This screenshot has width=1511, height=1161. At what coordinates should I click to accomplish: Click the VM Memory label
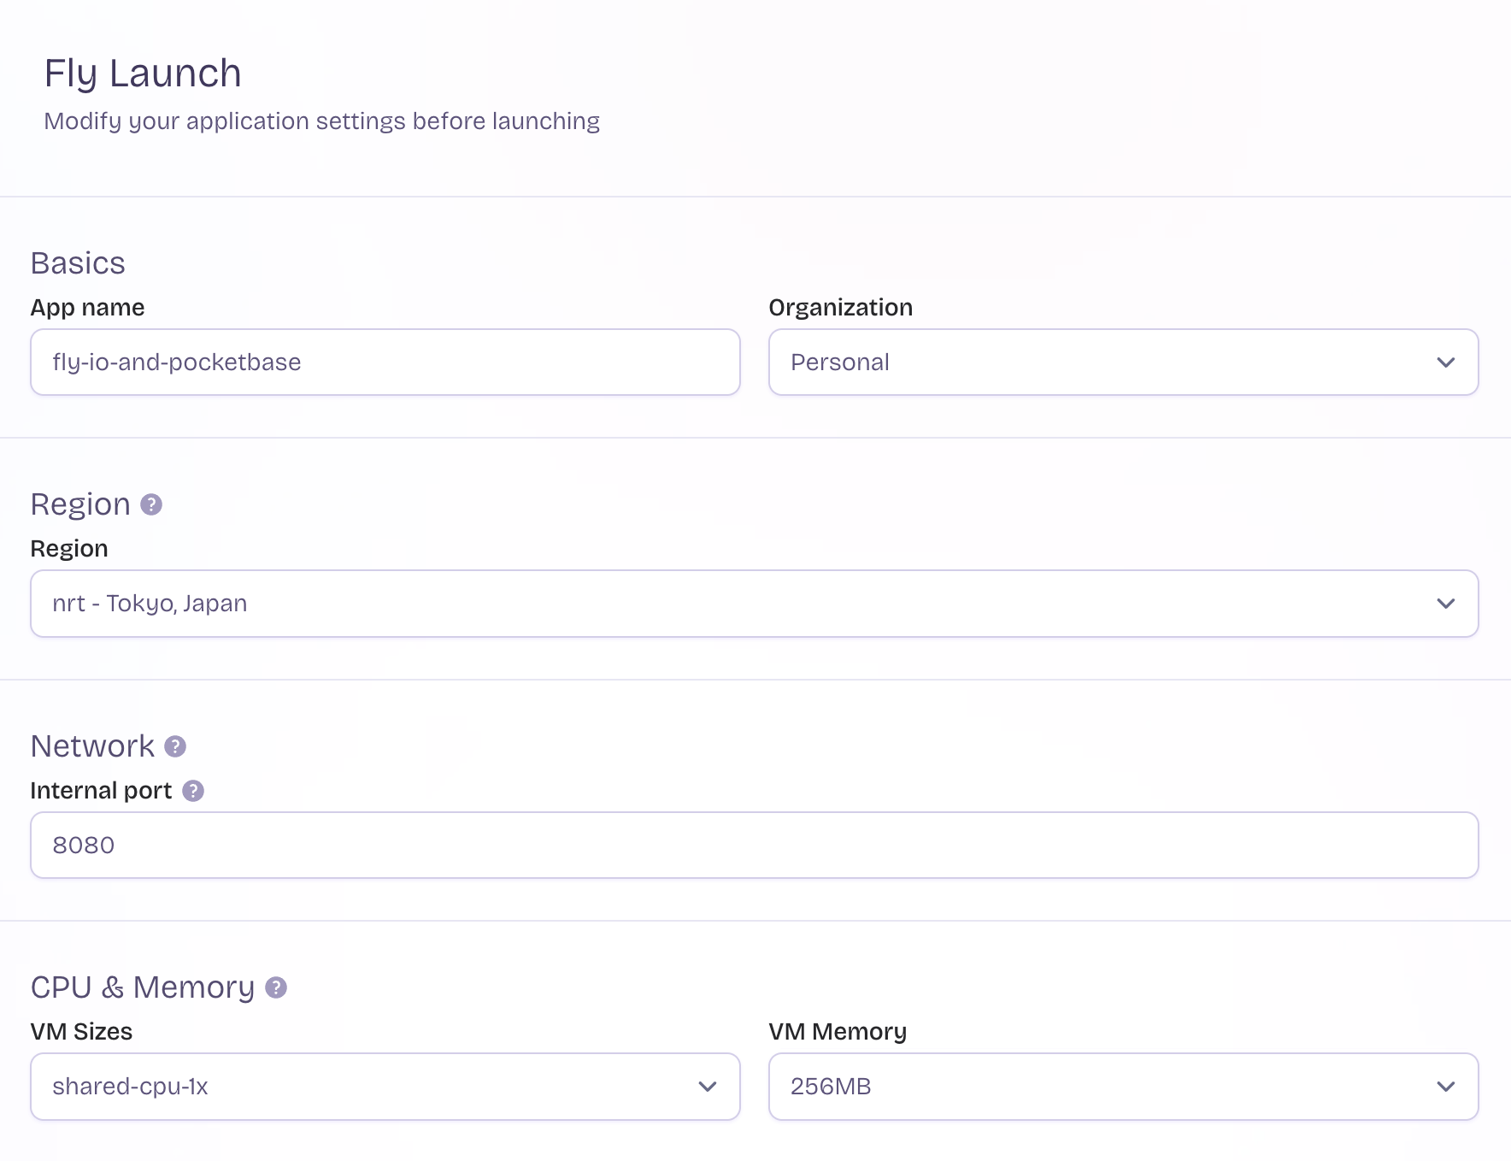pyautogui.click(x=838, y=1032)
